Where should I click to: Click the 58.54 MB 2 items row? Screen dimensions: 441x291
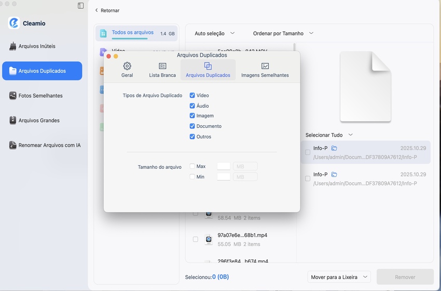[239, 218]
